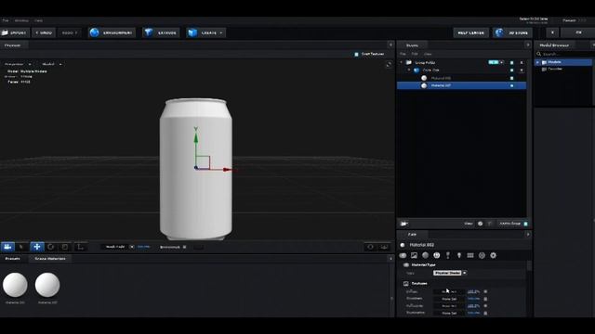
Task: Click the green Y axis arrow of the gizmo
Action: tap(196, 136)
